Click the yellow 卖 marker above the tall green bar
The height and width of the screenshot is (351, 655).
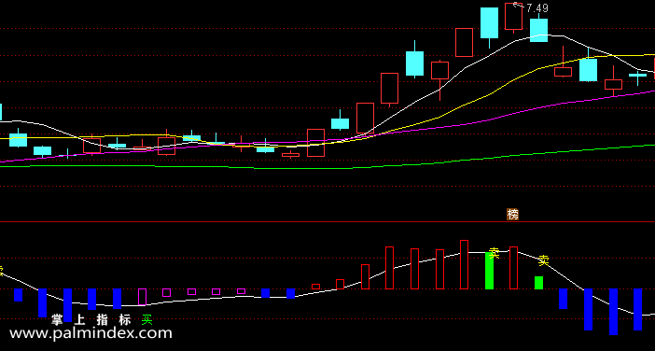[x=495, y=253]
